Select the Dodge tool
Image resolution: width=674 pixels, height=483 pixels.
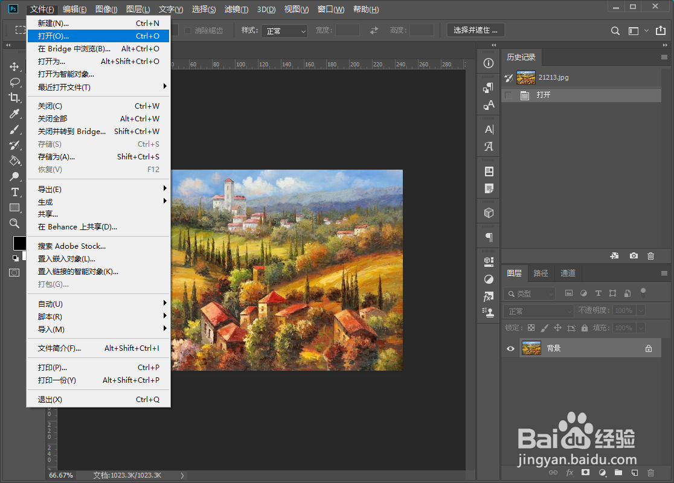(14, 176)
